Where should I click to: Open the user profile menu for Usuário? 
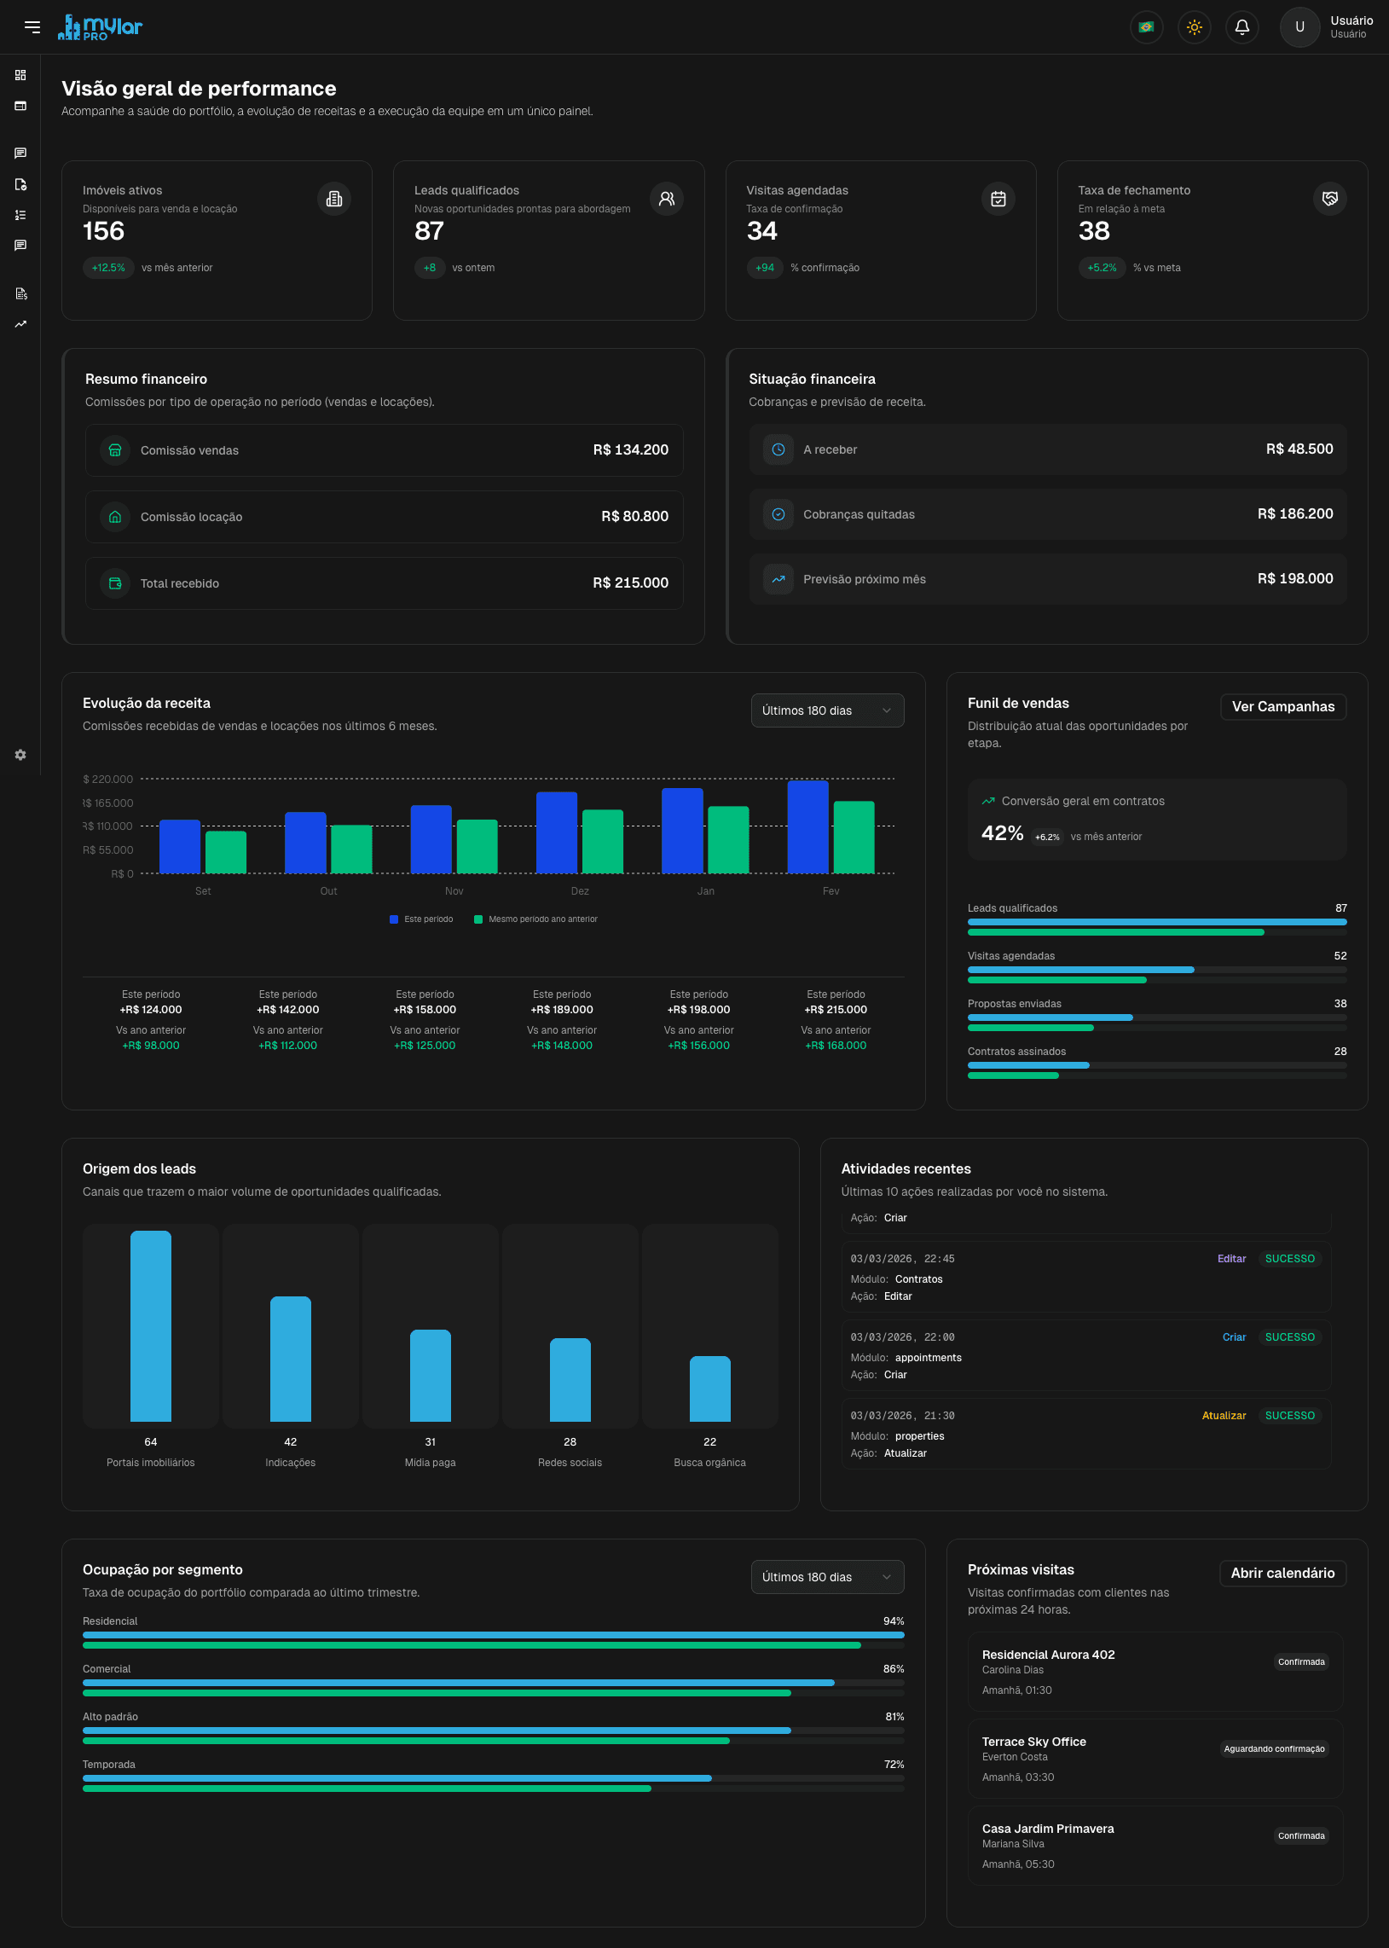pyautogui.click(x=1299, y=26)
